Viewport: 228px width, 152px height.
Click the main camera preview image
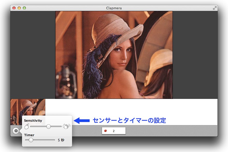pos(114,55)
